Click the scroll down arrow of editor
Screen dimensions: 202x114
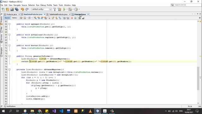click(198, 103)
